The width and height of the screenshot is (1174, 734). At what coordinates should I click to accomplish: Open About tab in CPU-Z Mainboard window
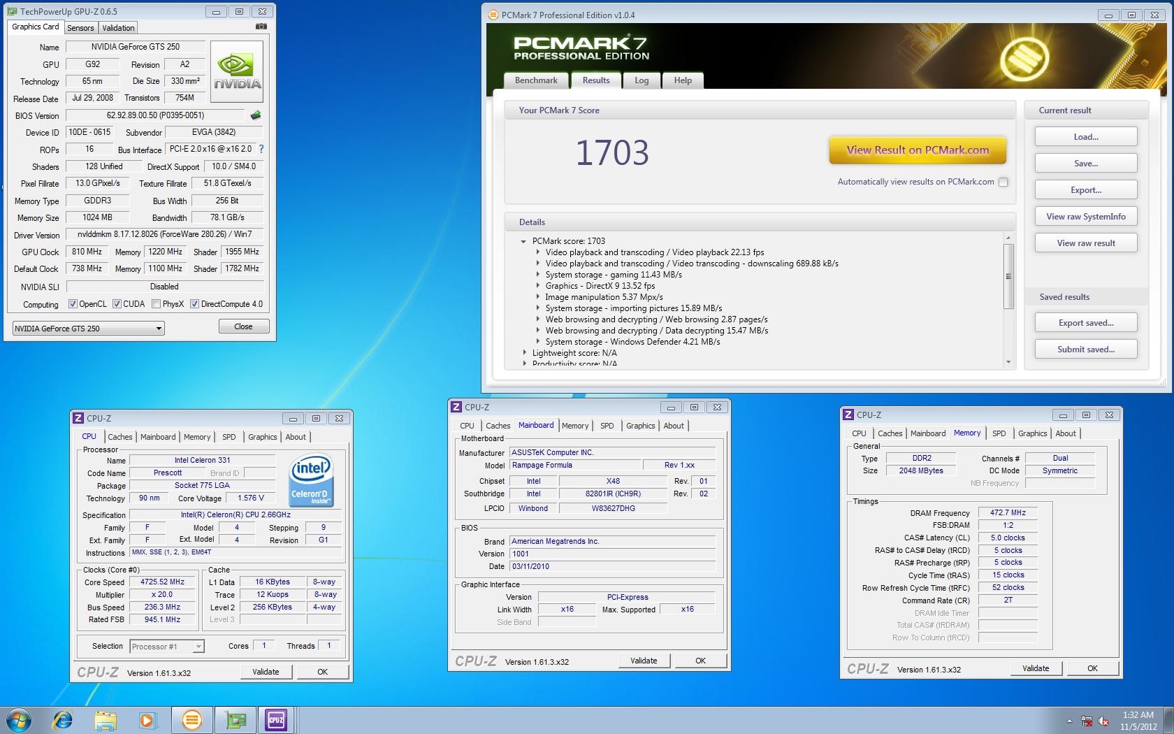pos(674,426)
